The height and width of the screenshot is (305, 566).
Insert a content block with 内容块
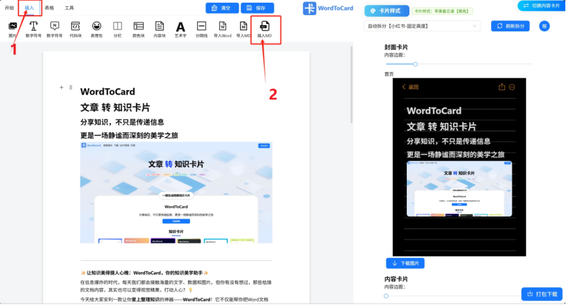tap(159, 29)
